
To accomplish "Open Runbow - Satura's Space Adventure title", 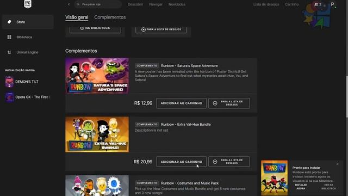I will (x=189, y=66).
